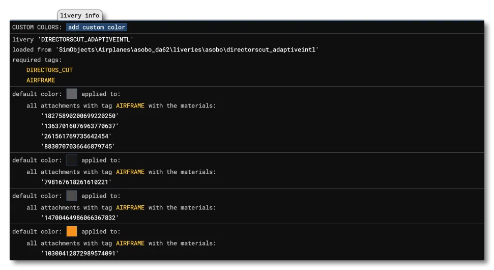Image resolution: width=494 pixels, height=270 pixels.
Task: Select material '14700464986066367832'
Action: tap(80, 218)
